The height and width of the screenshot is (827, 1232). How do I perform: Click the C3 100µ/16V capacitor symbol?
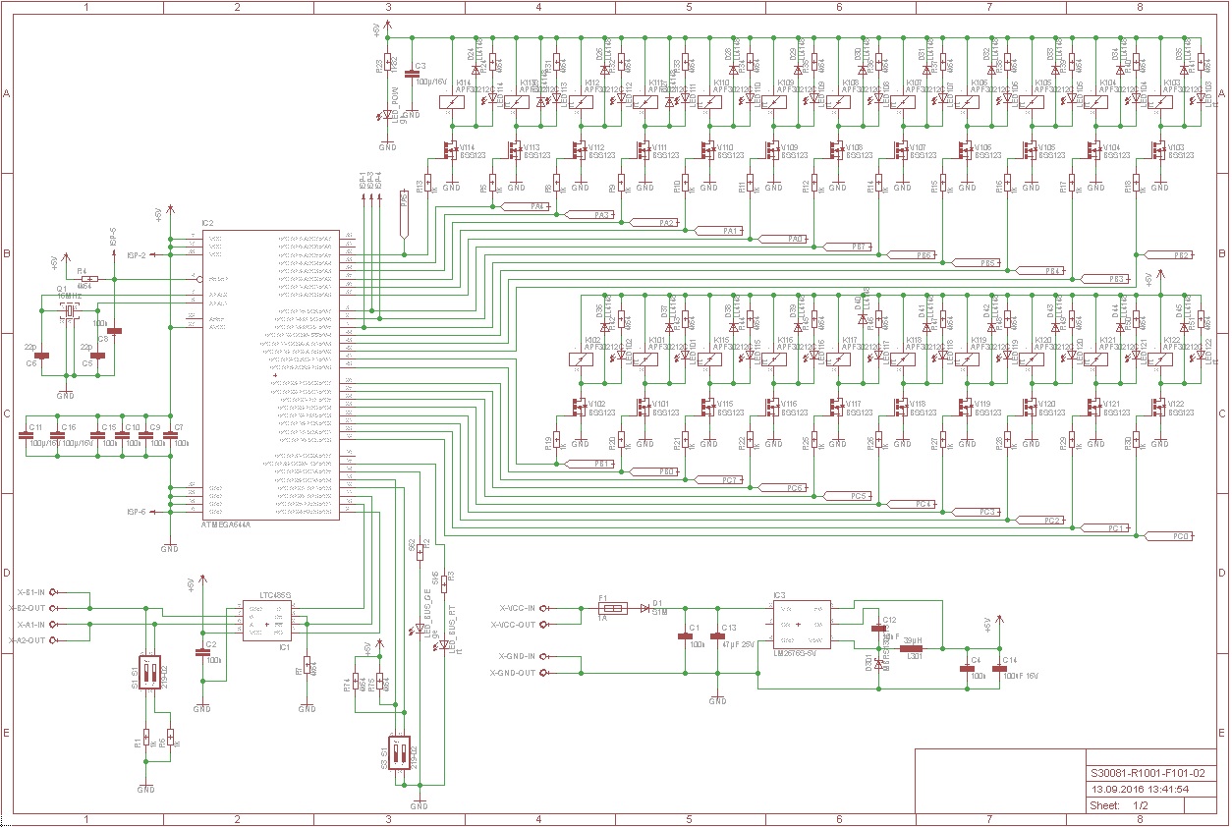411,76
